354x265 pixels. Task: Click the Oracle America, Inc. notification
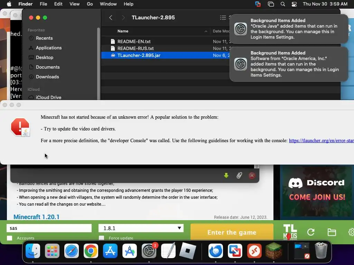point(289,64)
